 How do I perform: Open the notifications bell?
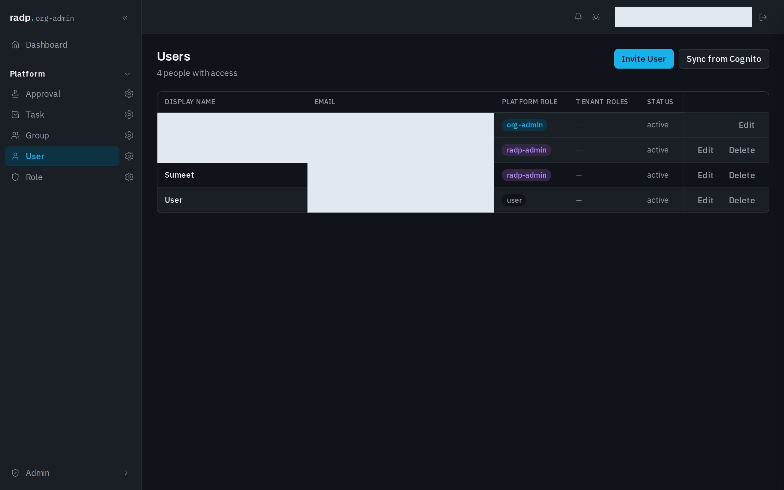click(x=578, y=17)
